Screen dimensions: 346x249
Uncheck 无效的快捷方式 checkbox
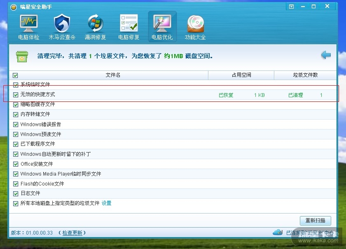[16, 95]
